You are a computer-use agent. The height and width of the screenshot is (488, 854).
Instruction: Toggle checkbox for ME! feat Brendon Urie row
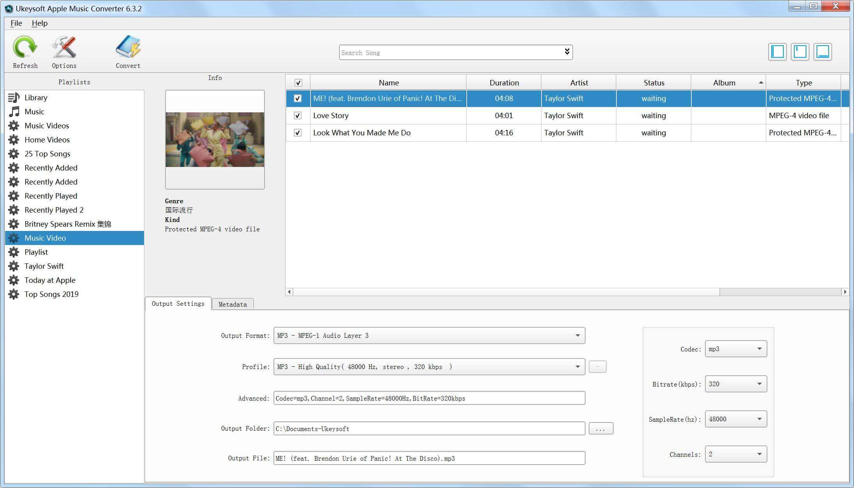point(297,98)
